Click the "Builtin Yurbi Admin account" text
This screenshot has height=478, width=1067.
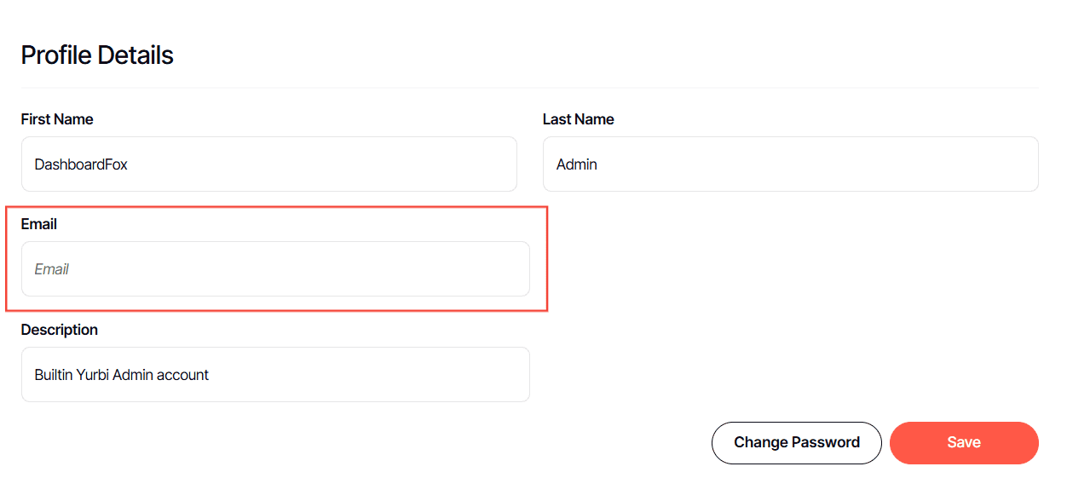pyautogui.click(x=122, y=375)
